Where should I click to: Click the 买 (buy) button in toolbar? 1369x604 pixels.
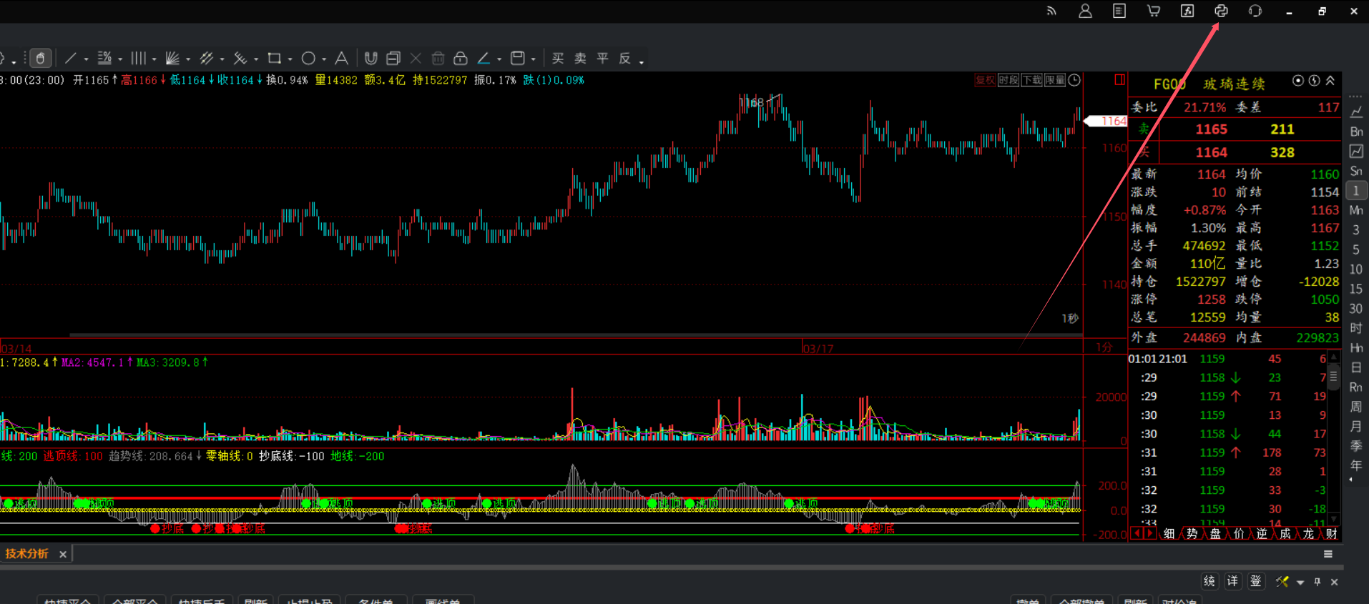click(x=558, y=59)
